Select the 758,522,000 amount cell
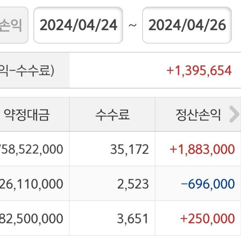Viewport: 241px width, 241px height. coord(32,149)
